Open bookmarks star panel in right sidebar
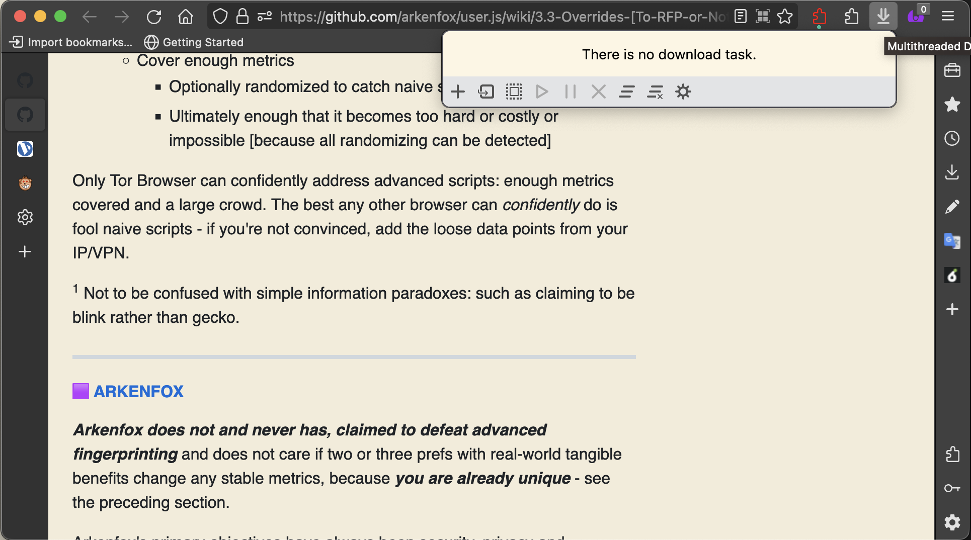The width and height of the screenshot is (971, 540). [x=952, y=105]
